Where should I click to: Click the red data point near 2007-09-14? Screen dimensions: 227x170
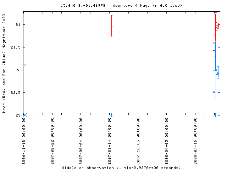[111, 26]
